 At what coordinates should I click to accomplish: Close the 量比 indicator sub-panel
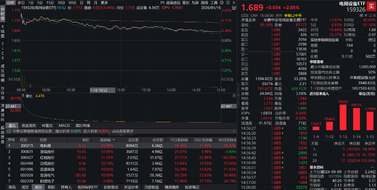click(x=234, y=95)
